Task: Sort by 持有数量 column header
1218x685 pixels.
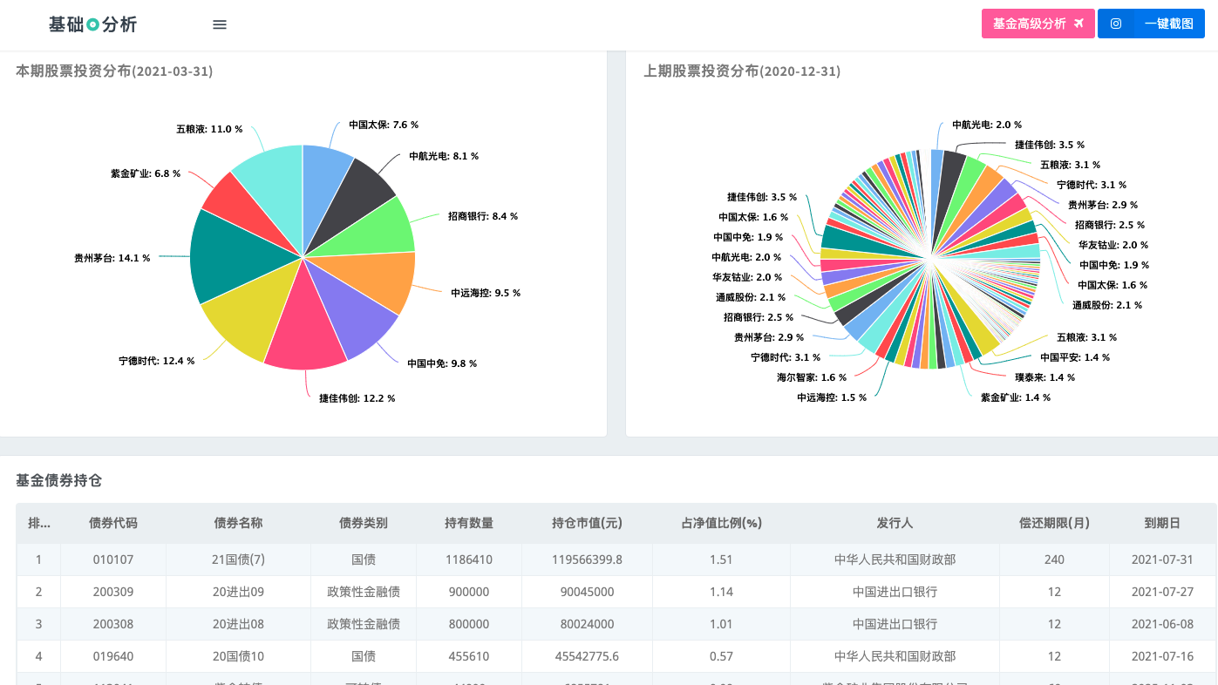Action: pyautogui.click(x=469, y=523)
